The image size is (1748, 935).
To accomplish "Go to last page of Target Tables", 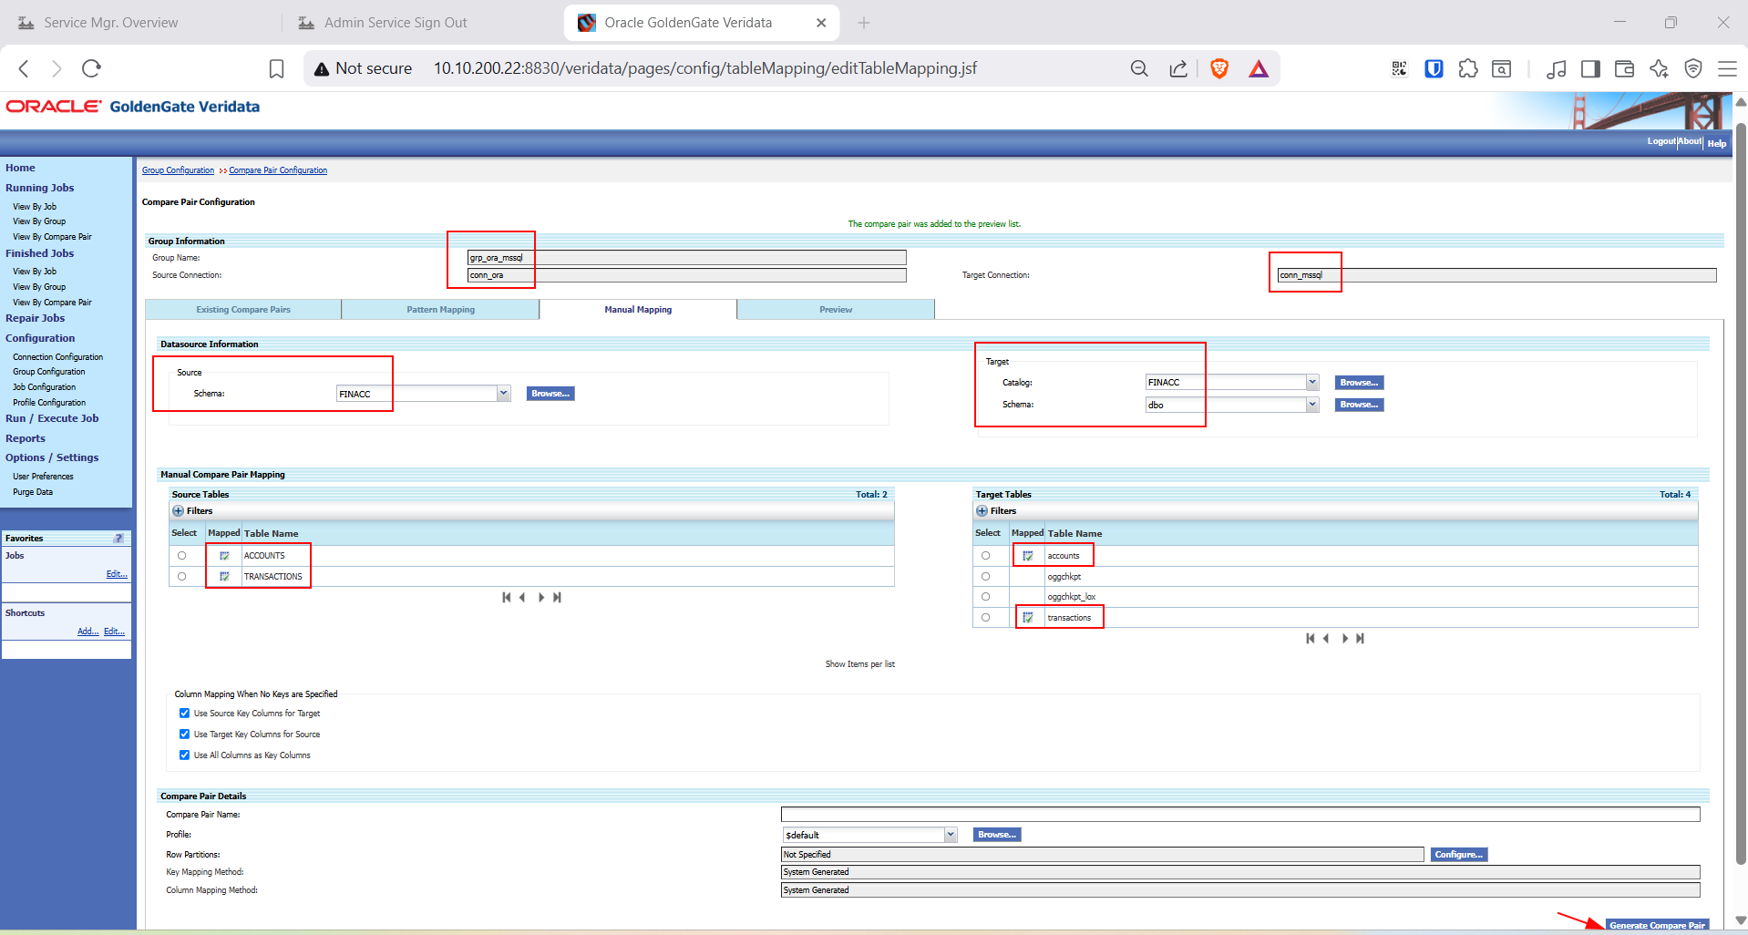I will (1360, 639).
